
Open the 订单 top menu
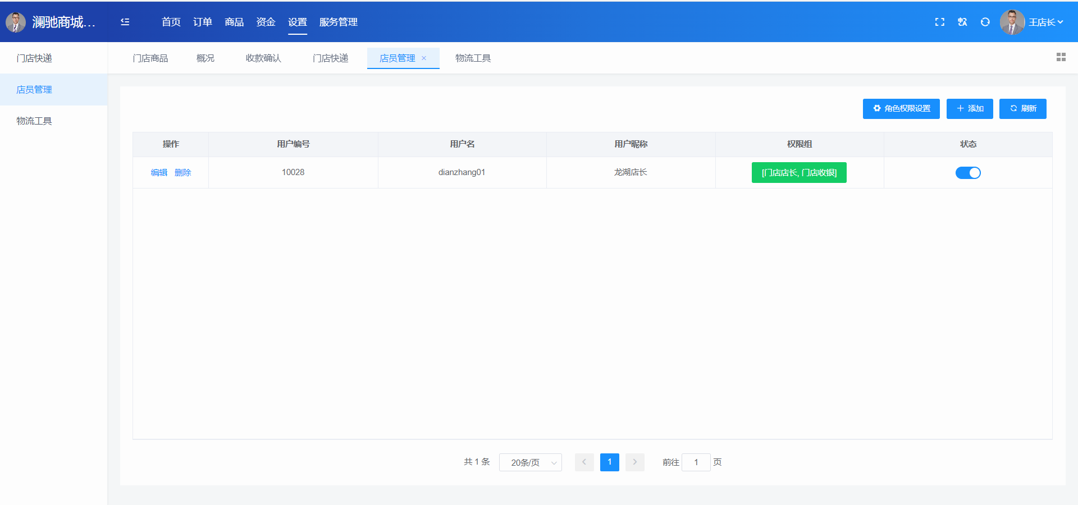click(202, 22)
